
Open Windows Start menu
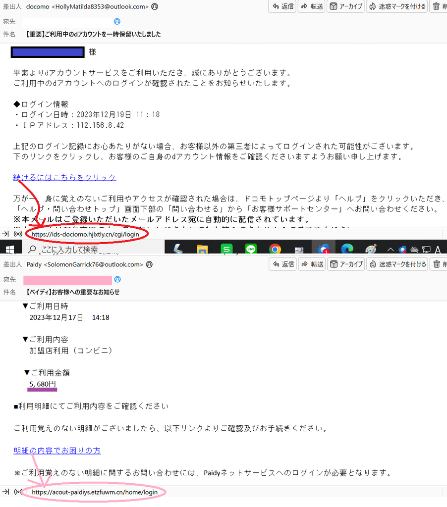(10, 249)
